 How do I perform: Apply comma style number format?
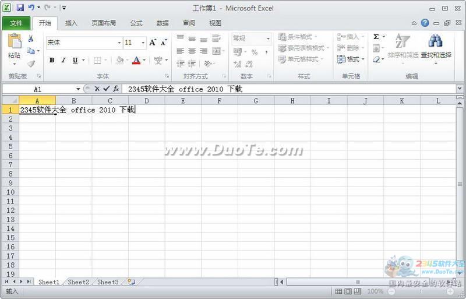(266, 52)
